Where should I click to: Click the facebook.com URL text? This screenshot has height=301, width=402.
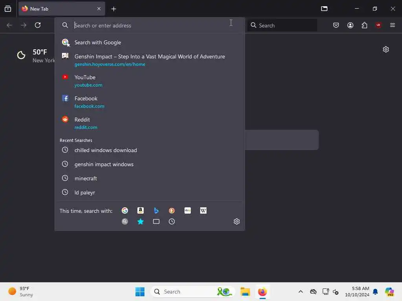pyautogui.click(x=89, y=106)
